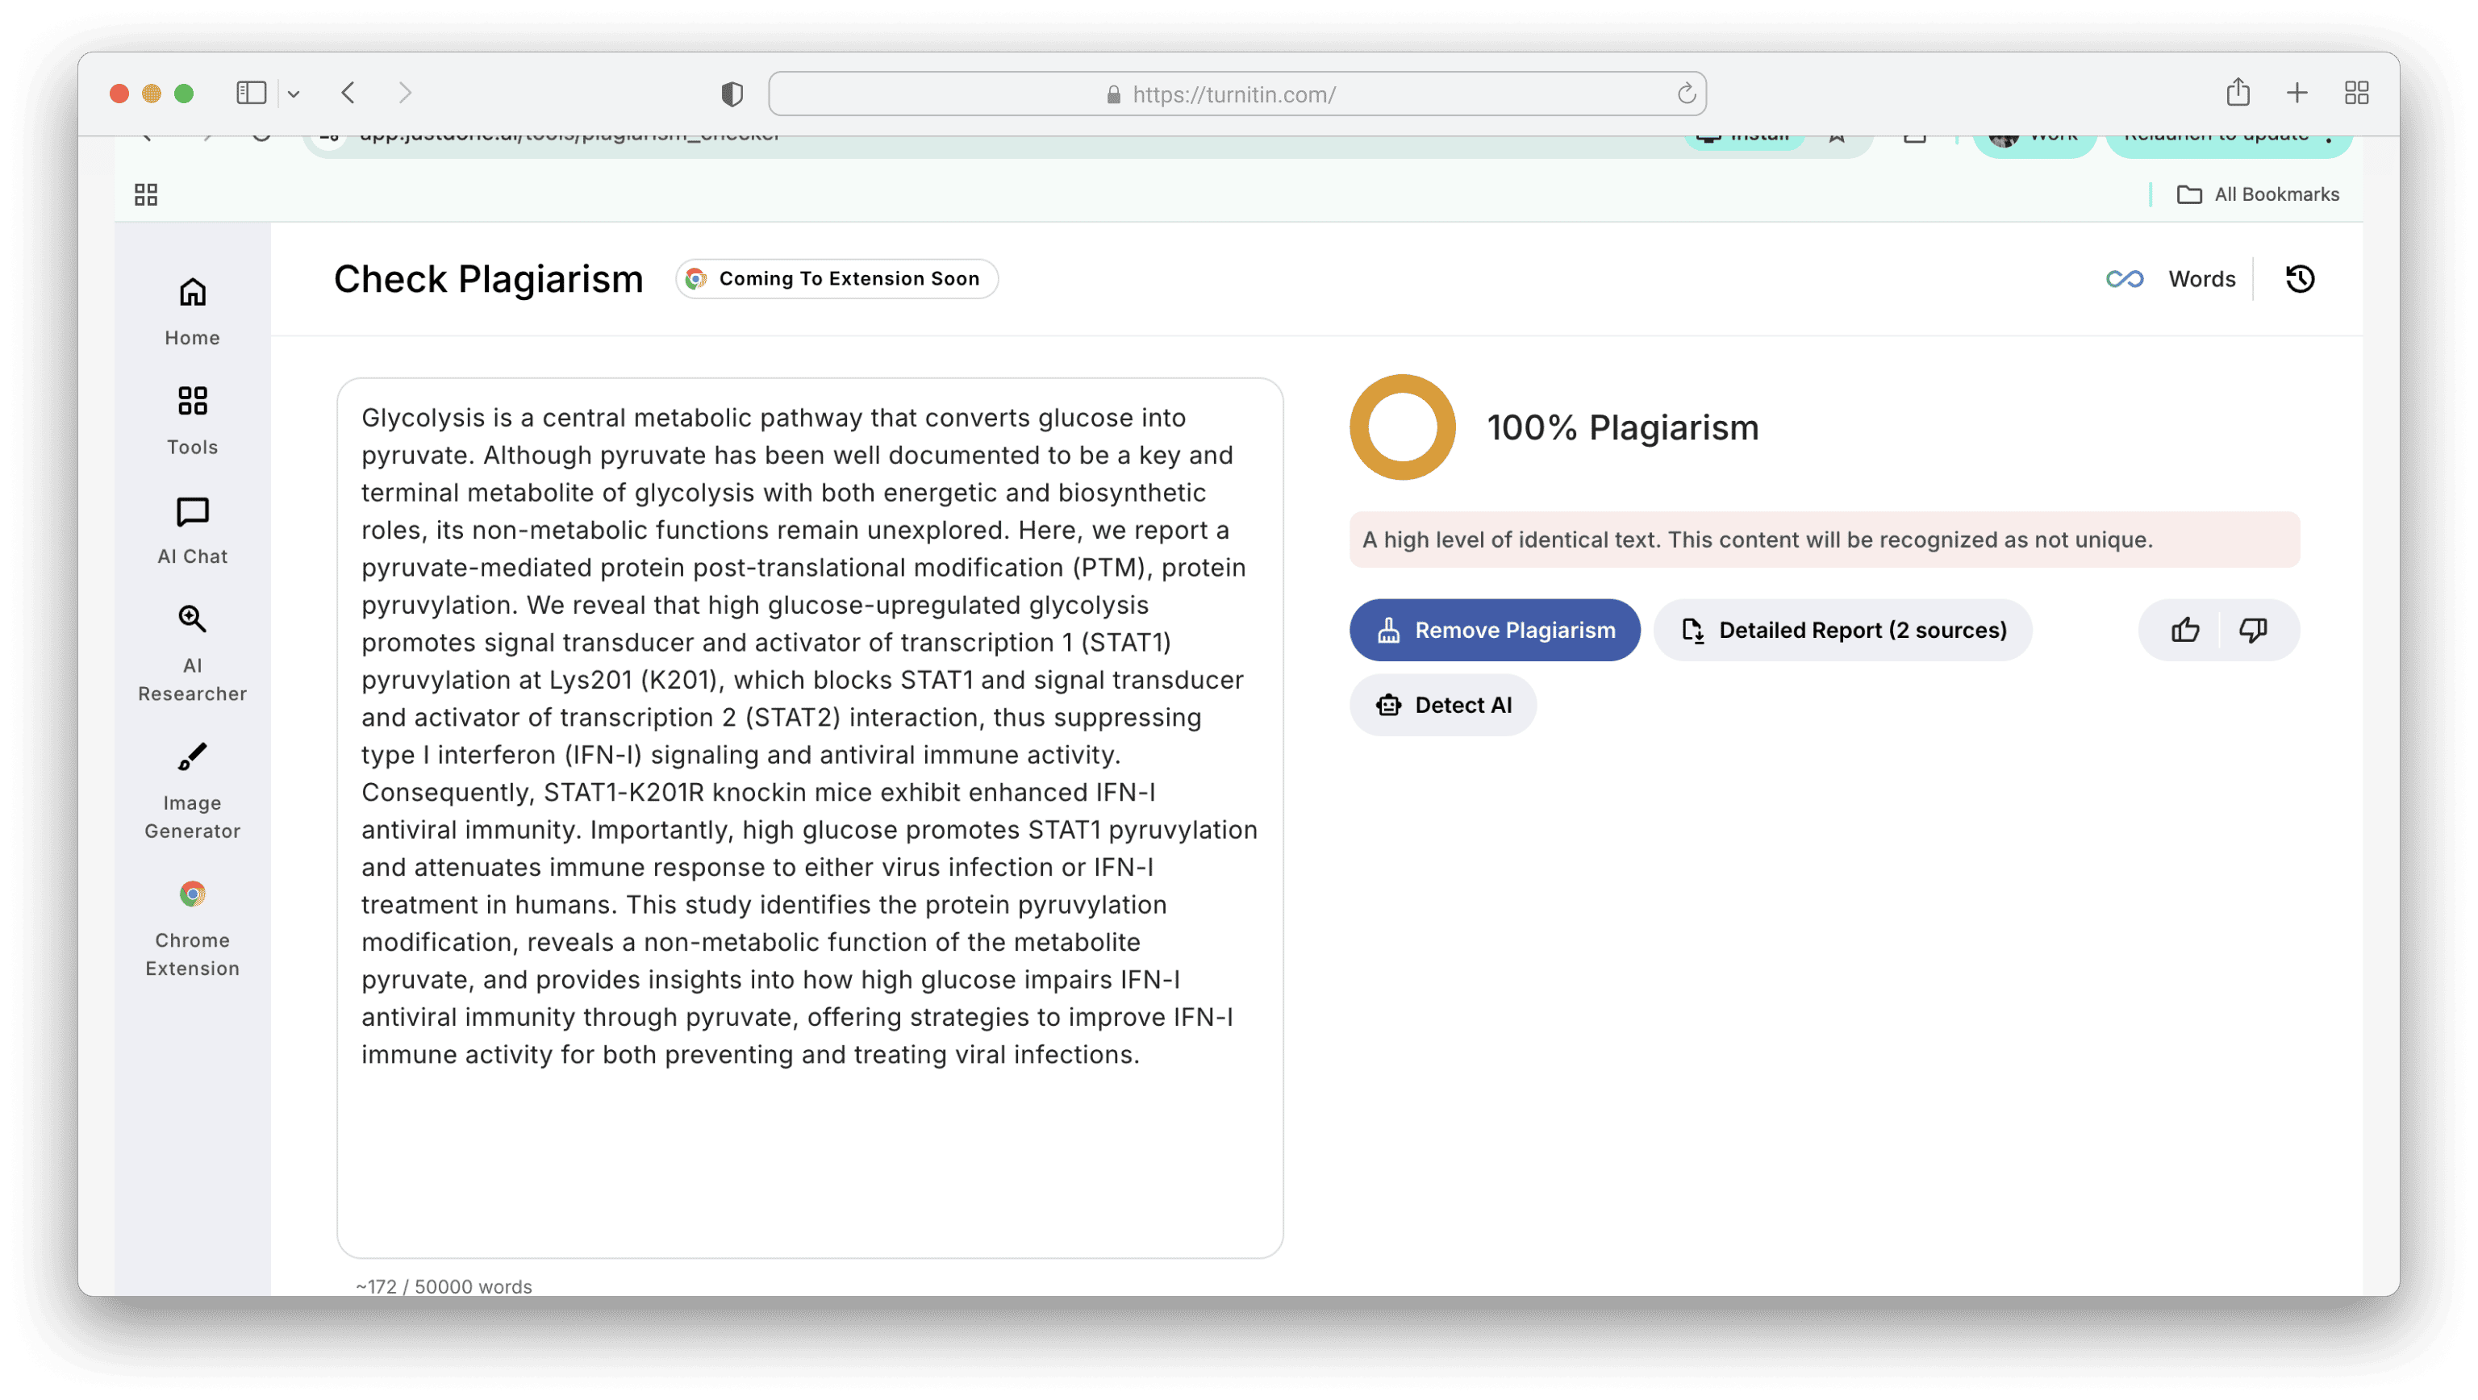
Task: Open the Image Generator tool
Action: tap(193, 790)
